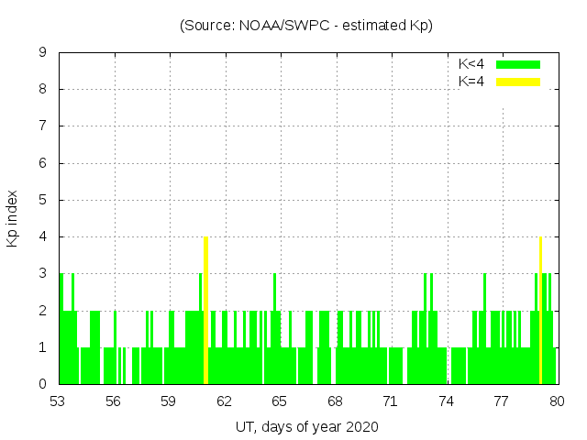The height and width of the screenshot is (440, 587).
Task: Click x-axis tick label 62
Action: coord(224,401)
